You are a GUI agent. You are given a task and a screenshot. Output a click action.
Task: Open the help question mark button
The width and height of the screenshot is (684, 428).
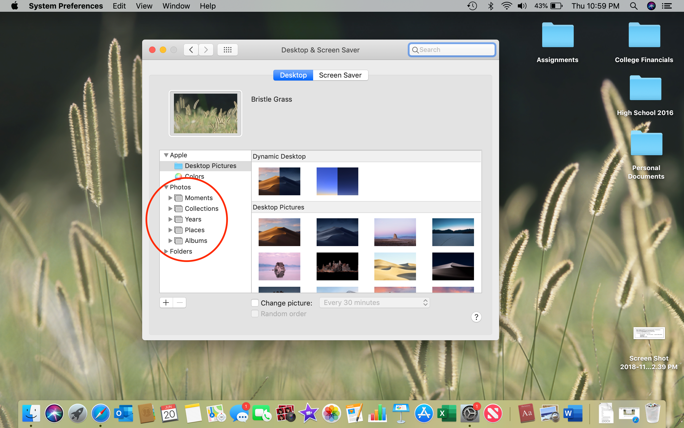[x=476, y=317]
